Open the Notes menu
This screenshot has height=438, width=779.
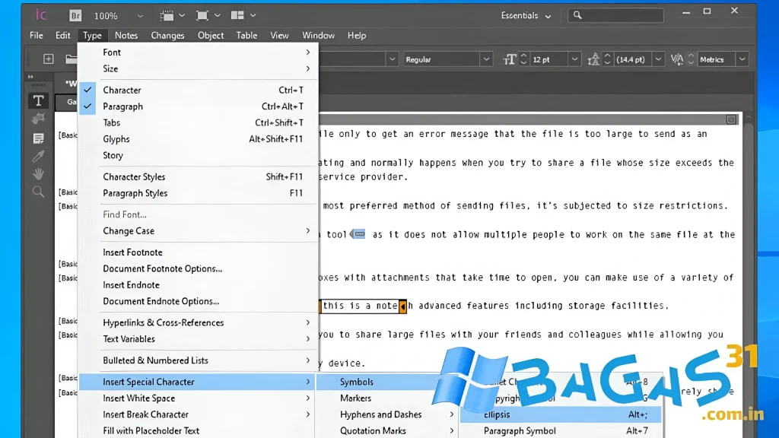(x=126, y=35)
